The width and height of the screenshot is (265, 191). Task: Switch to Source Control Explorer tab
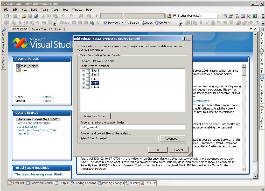pyautogui.click(x=46, y=29)
